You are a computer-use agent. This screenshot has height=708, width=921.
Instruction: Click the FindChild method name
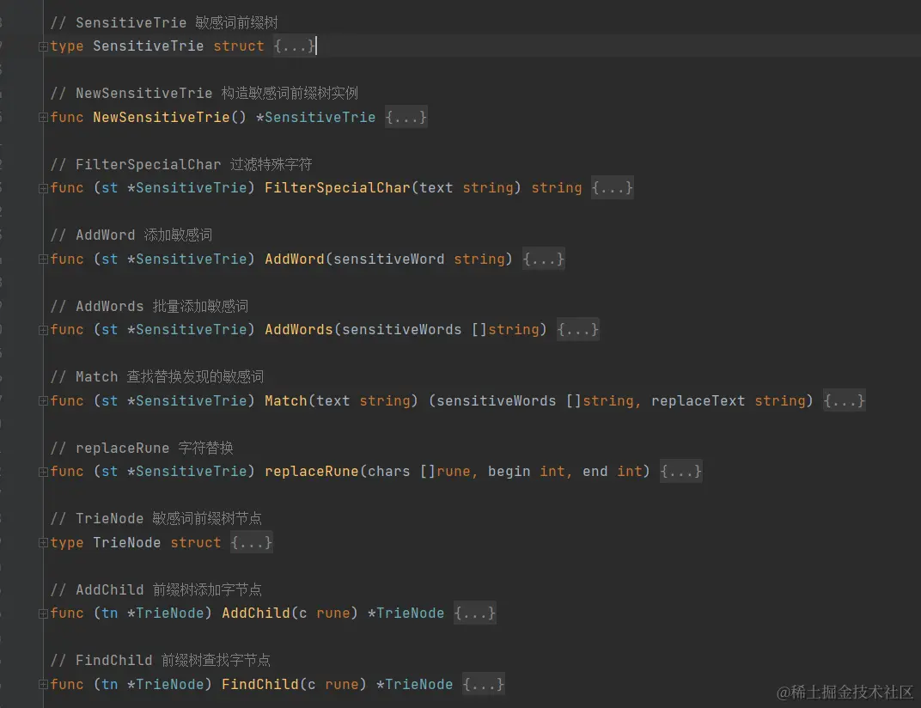[260, 684]
